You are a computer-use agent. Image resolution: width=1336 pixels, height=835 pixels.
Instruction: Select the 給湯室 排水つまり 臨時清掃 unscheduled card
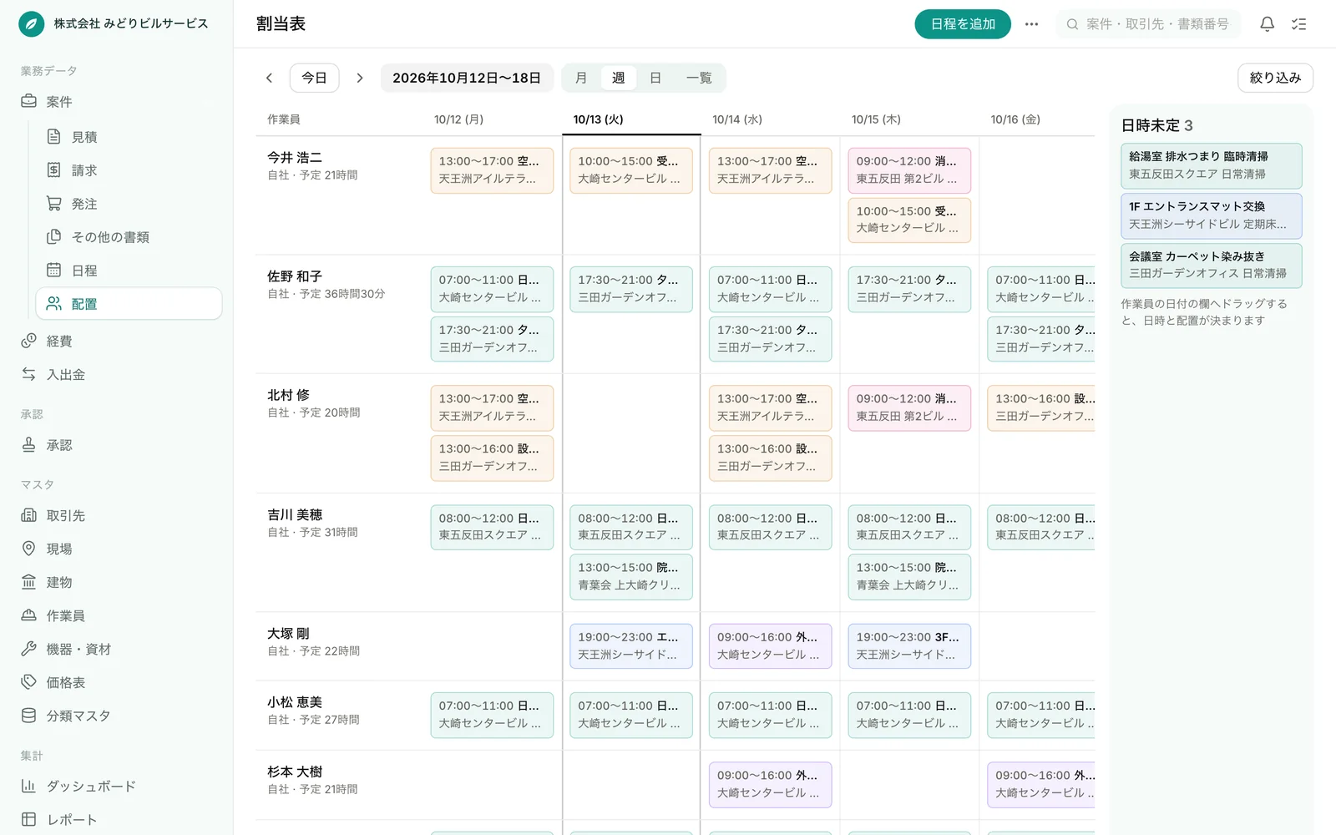point(1211,165)
